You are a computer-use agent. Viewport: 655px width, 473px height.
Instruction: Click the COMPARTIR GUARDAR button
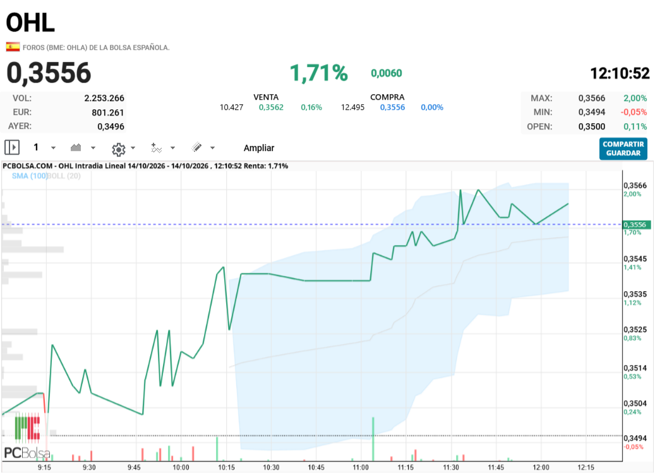(x=623, y=148)
